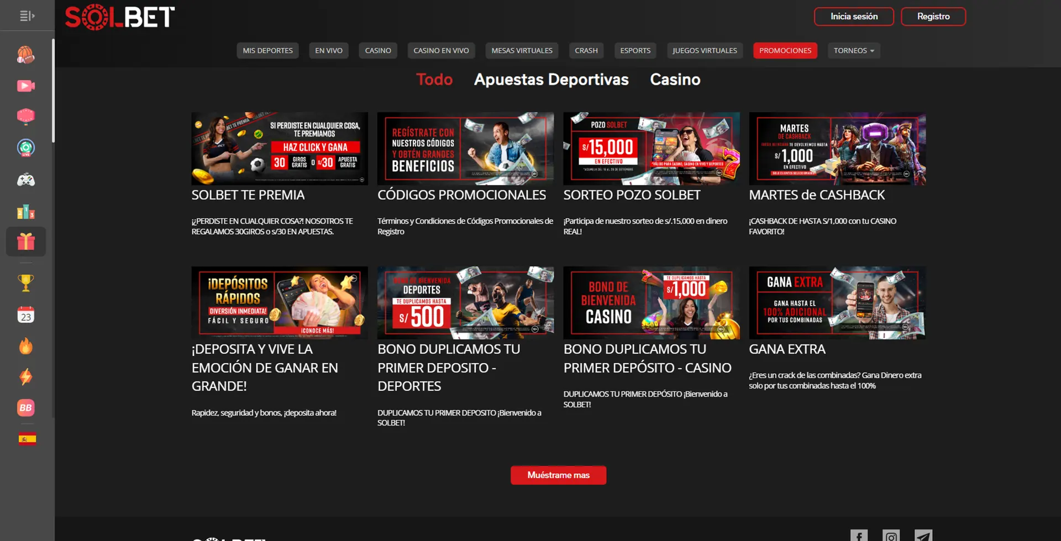Open BONO DUPLICAMOS PRIMER DEPOSITO - DEPORTES title

(449, 368)
